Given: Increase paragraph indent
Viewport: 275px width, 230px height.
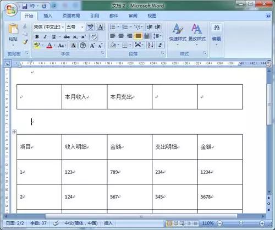Looking at the screenshot, I should click(158, 27).
